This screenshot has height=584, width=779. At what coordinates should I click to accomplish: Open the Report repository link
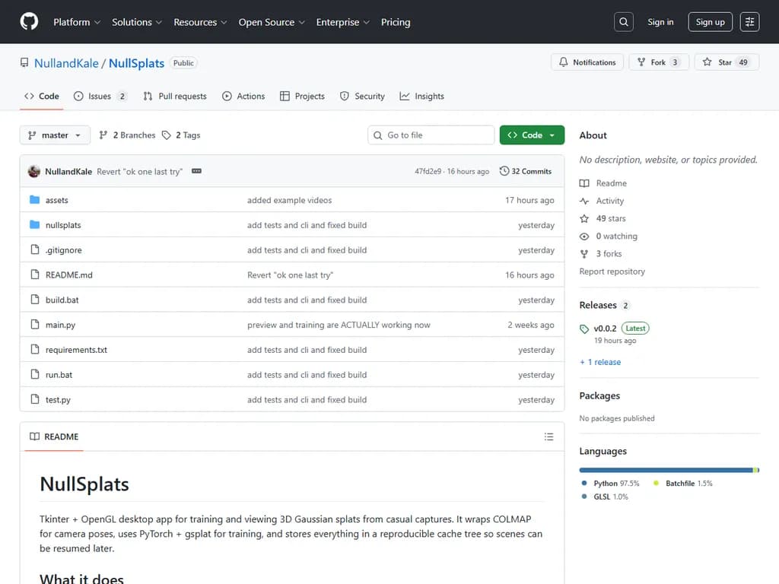point(612,271)
